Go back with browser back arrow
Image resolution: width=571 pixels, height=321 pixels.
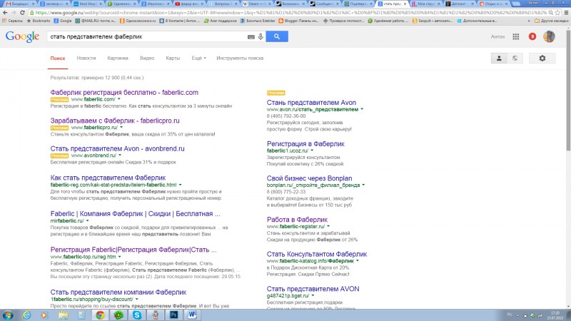point(5,12)
